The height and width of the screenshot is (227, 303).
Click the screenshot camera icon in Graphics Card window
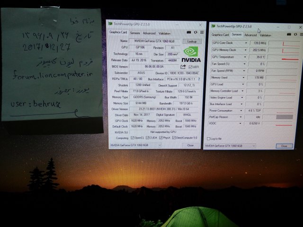pos(189,33)
